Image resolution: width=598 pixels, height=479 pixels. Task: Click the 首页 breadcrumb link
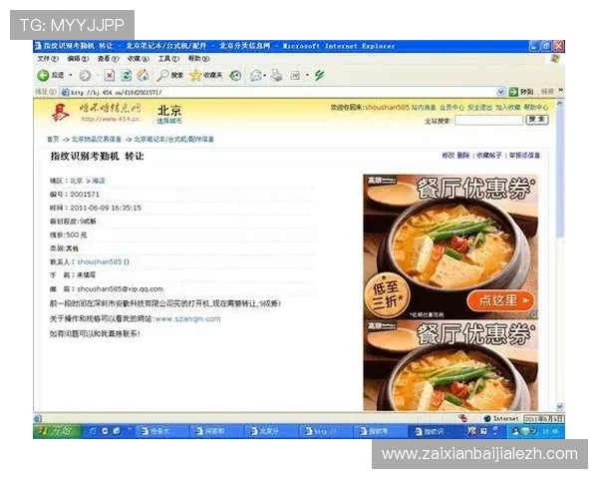point(53,139)
